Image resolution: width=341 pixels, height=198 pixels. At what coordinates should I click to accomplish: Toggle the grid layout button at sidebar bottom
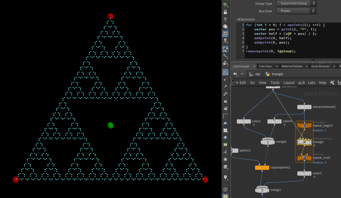pyautogui.click(x=225, y=196)
